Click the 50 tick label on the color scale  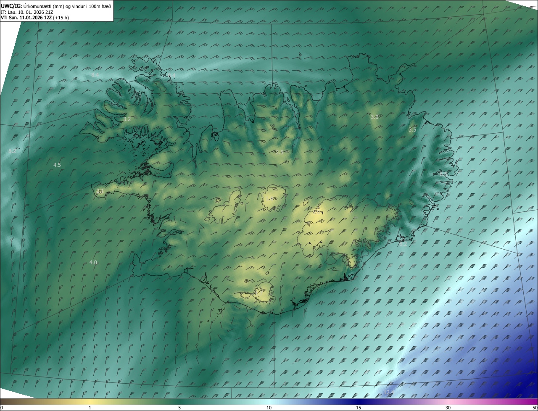coord(535,408)
